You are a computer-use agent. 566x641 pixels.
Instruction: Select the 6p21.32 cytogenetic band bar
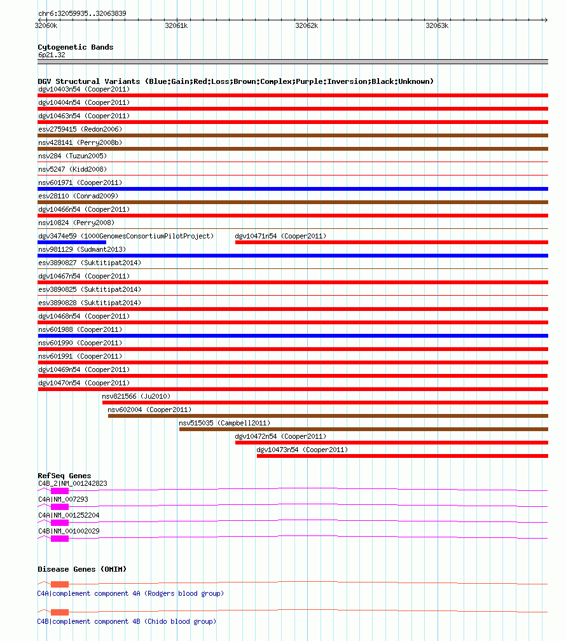[x=293, y=62]
